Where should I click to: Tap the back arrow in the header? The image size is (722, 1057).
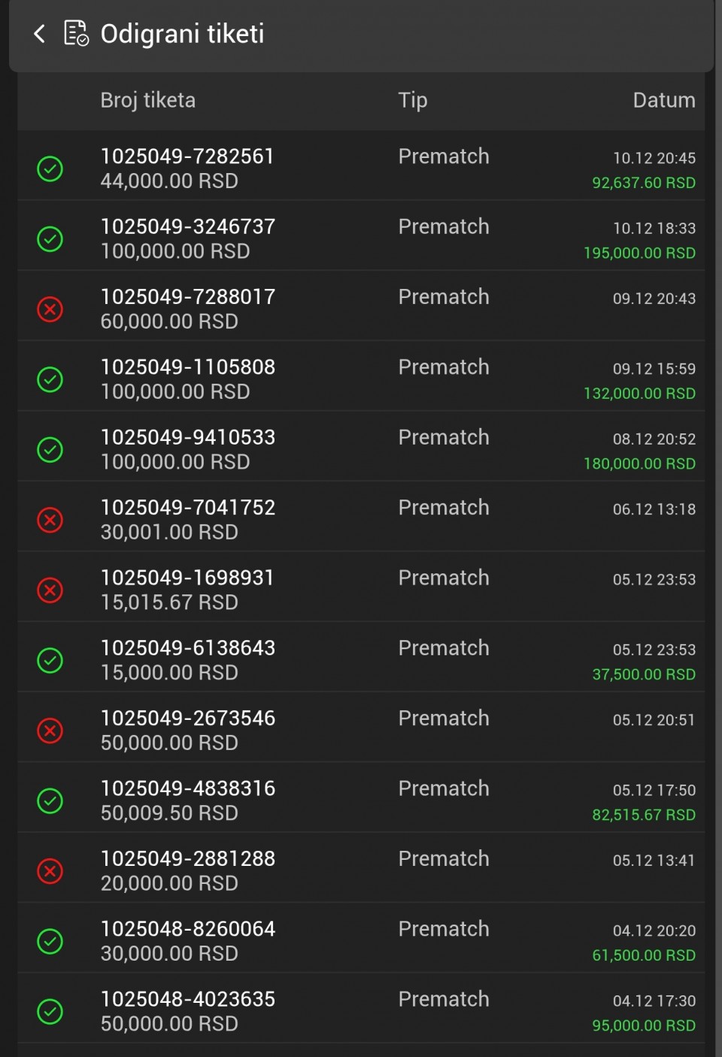(x=40, y=34)
